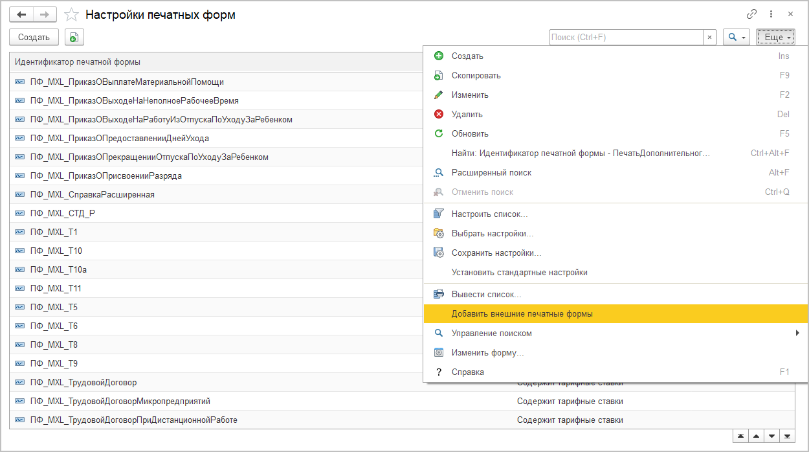Image resolution: width=809 pixels, height=452 pixels.
Task: Go forward with the right arrow
Action: pyautogui.click(x=44, y=14)
